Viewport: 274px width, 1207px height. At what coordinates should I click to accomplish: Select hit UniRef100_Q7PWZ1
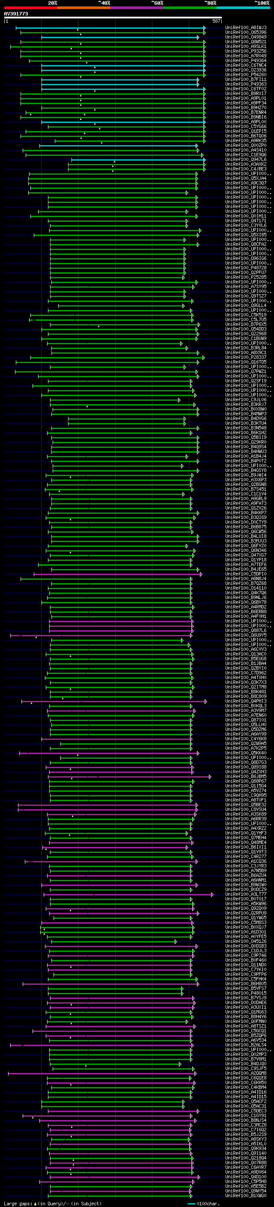[245, 372]
